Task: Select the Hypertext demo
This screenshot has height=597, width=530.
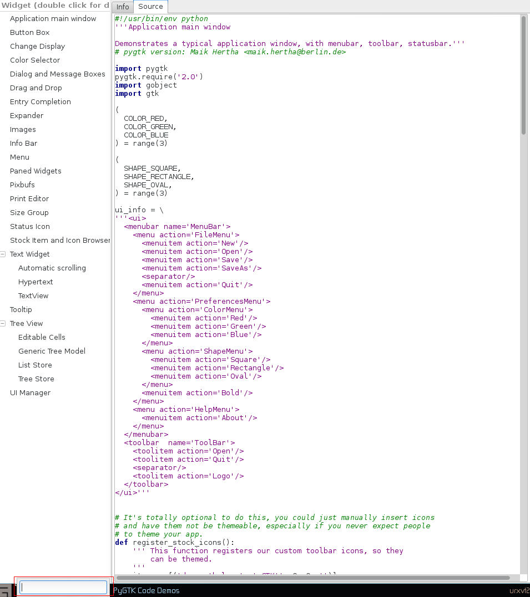Action: click(x=36, y=282)
